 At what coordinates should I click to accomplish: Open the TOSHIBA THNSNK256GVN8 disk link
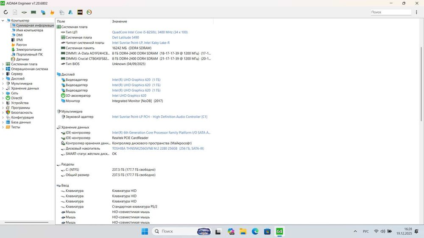pos(158,148)
